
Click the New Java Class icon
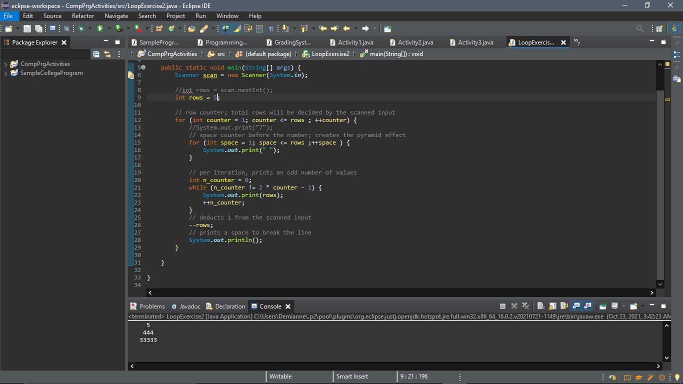point(171,29)
